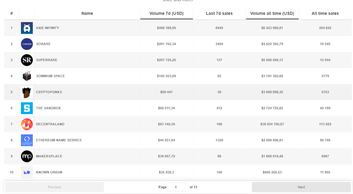Click the Previous page button
353x194 pixels.
coord(54,187)
